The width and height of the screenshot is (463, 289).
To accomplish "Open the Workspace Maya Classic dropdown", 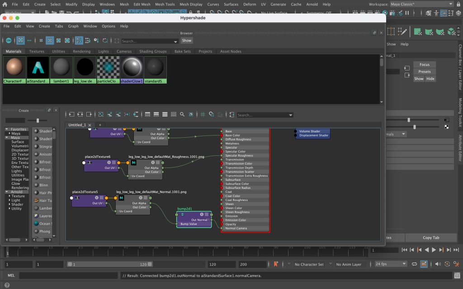I will tap(422, 4).
